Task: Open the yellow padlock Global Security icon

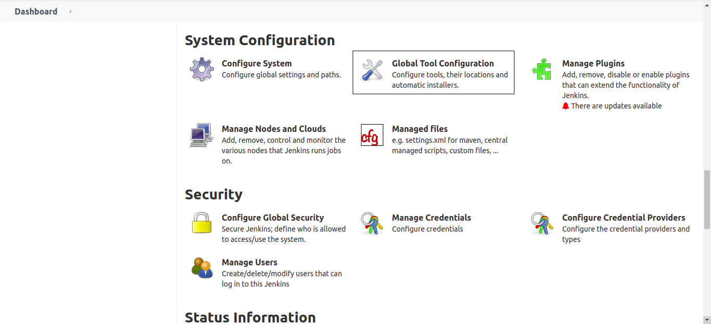Action: click(201, 223)
